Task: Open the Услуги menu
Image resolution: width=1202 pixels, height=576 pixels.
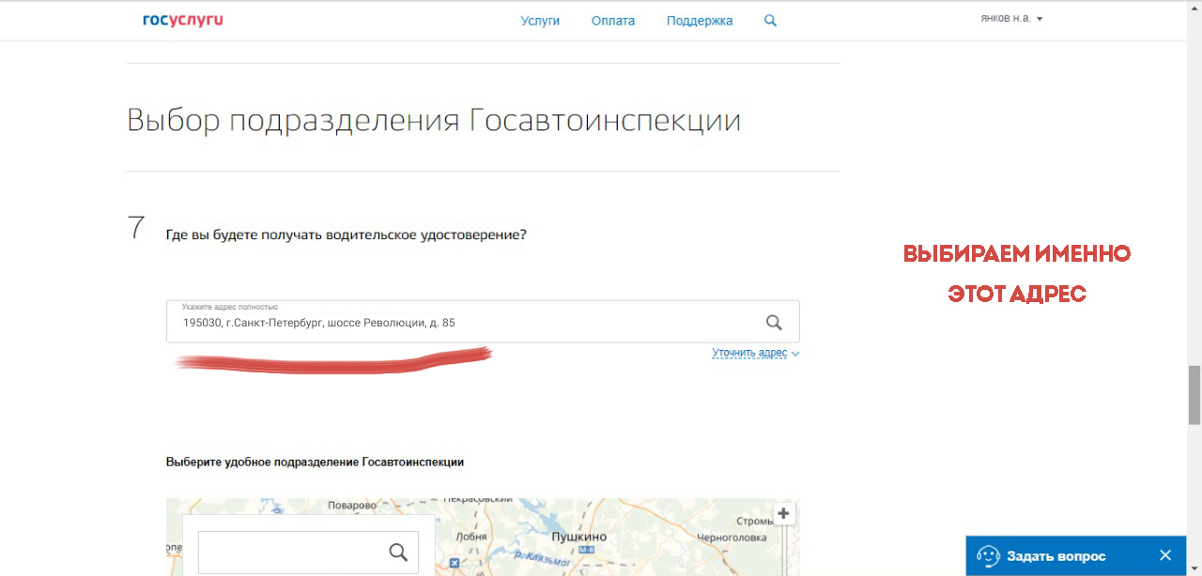Action: [x=540, y=21]
